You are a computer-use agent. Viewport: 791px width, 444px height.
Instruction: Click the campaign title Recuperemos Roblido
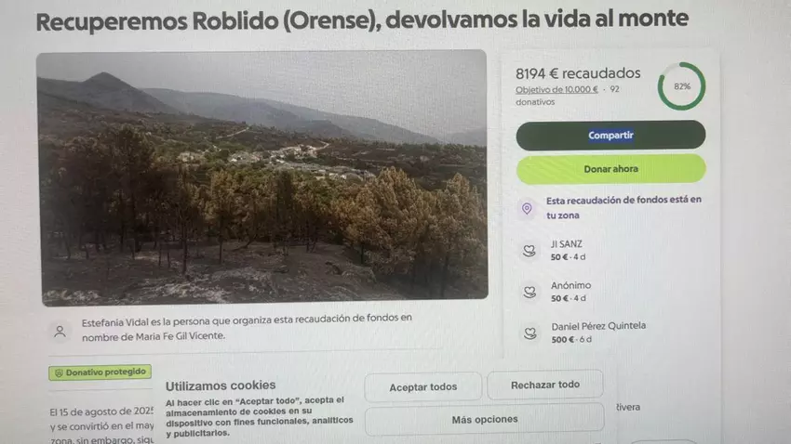pyautogui.click(x=362, y=20)
